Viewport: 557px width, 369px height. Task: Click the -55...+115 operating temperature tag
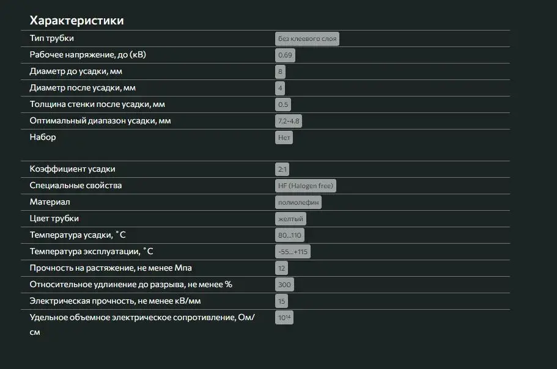click(293, 252)
